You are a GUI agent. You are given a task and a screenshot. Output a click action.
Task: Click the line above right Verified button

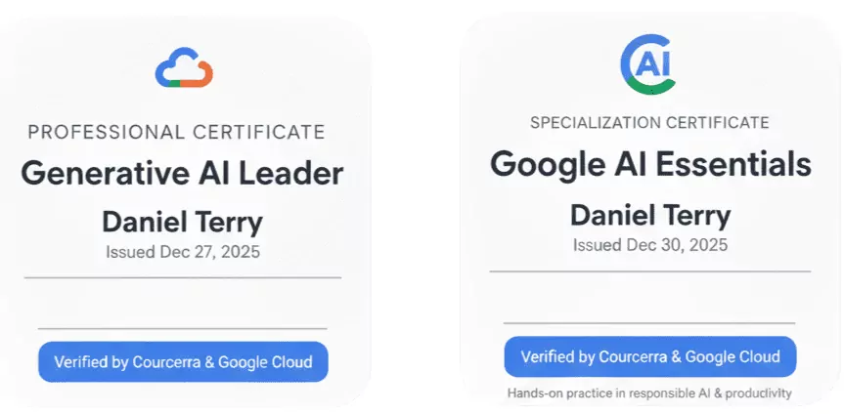(x=649, y=323)
